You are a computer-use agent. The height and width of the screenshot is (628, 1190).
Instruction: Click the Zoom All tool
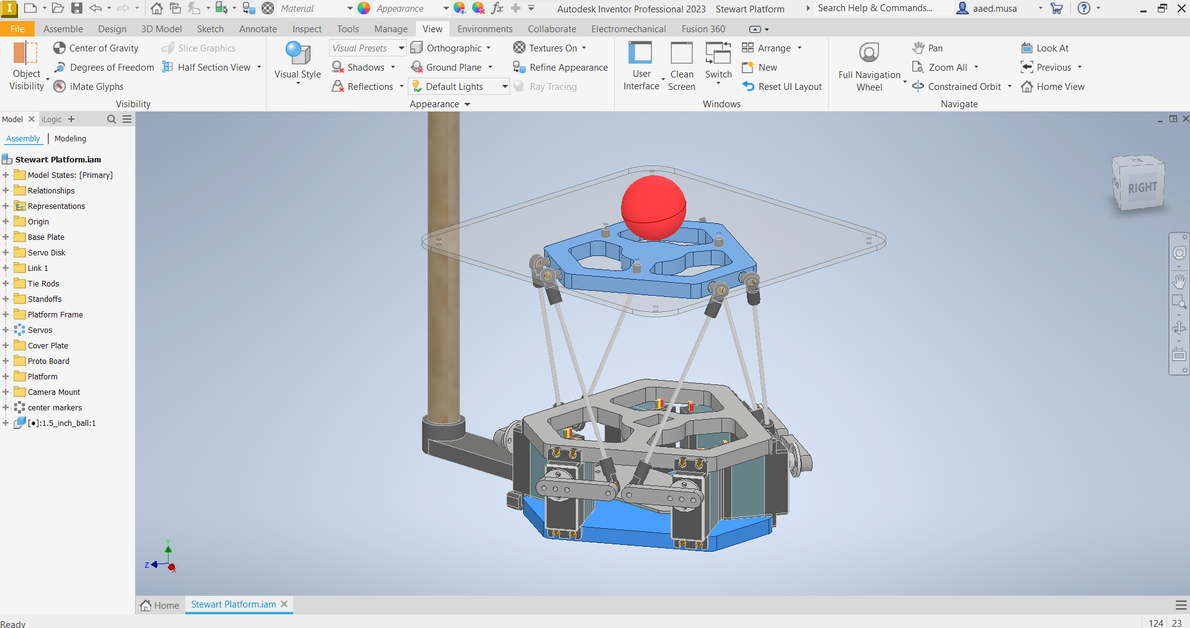point(940,68)
